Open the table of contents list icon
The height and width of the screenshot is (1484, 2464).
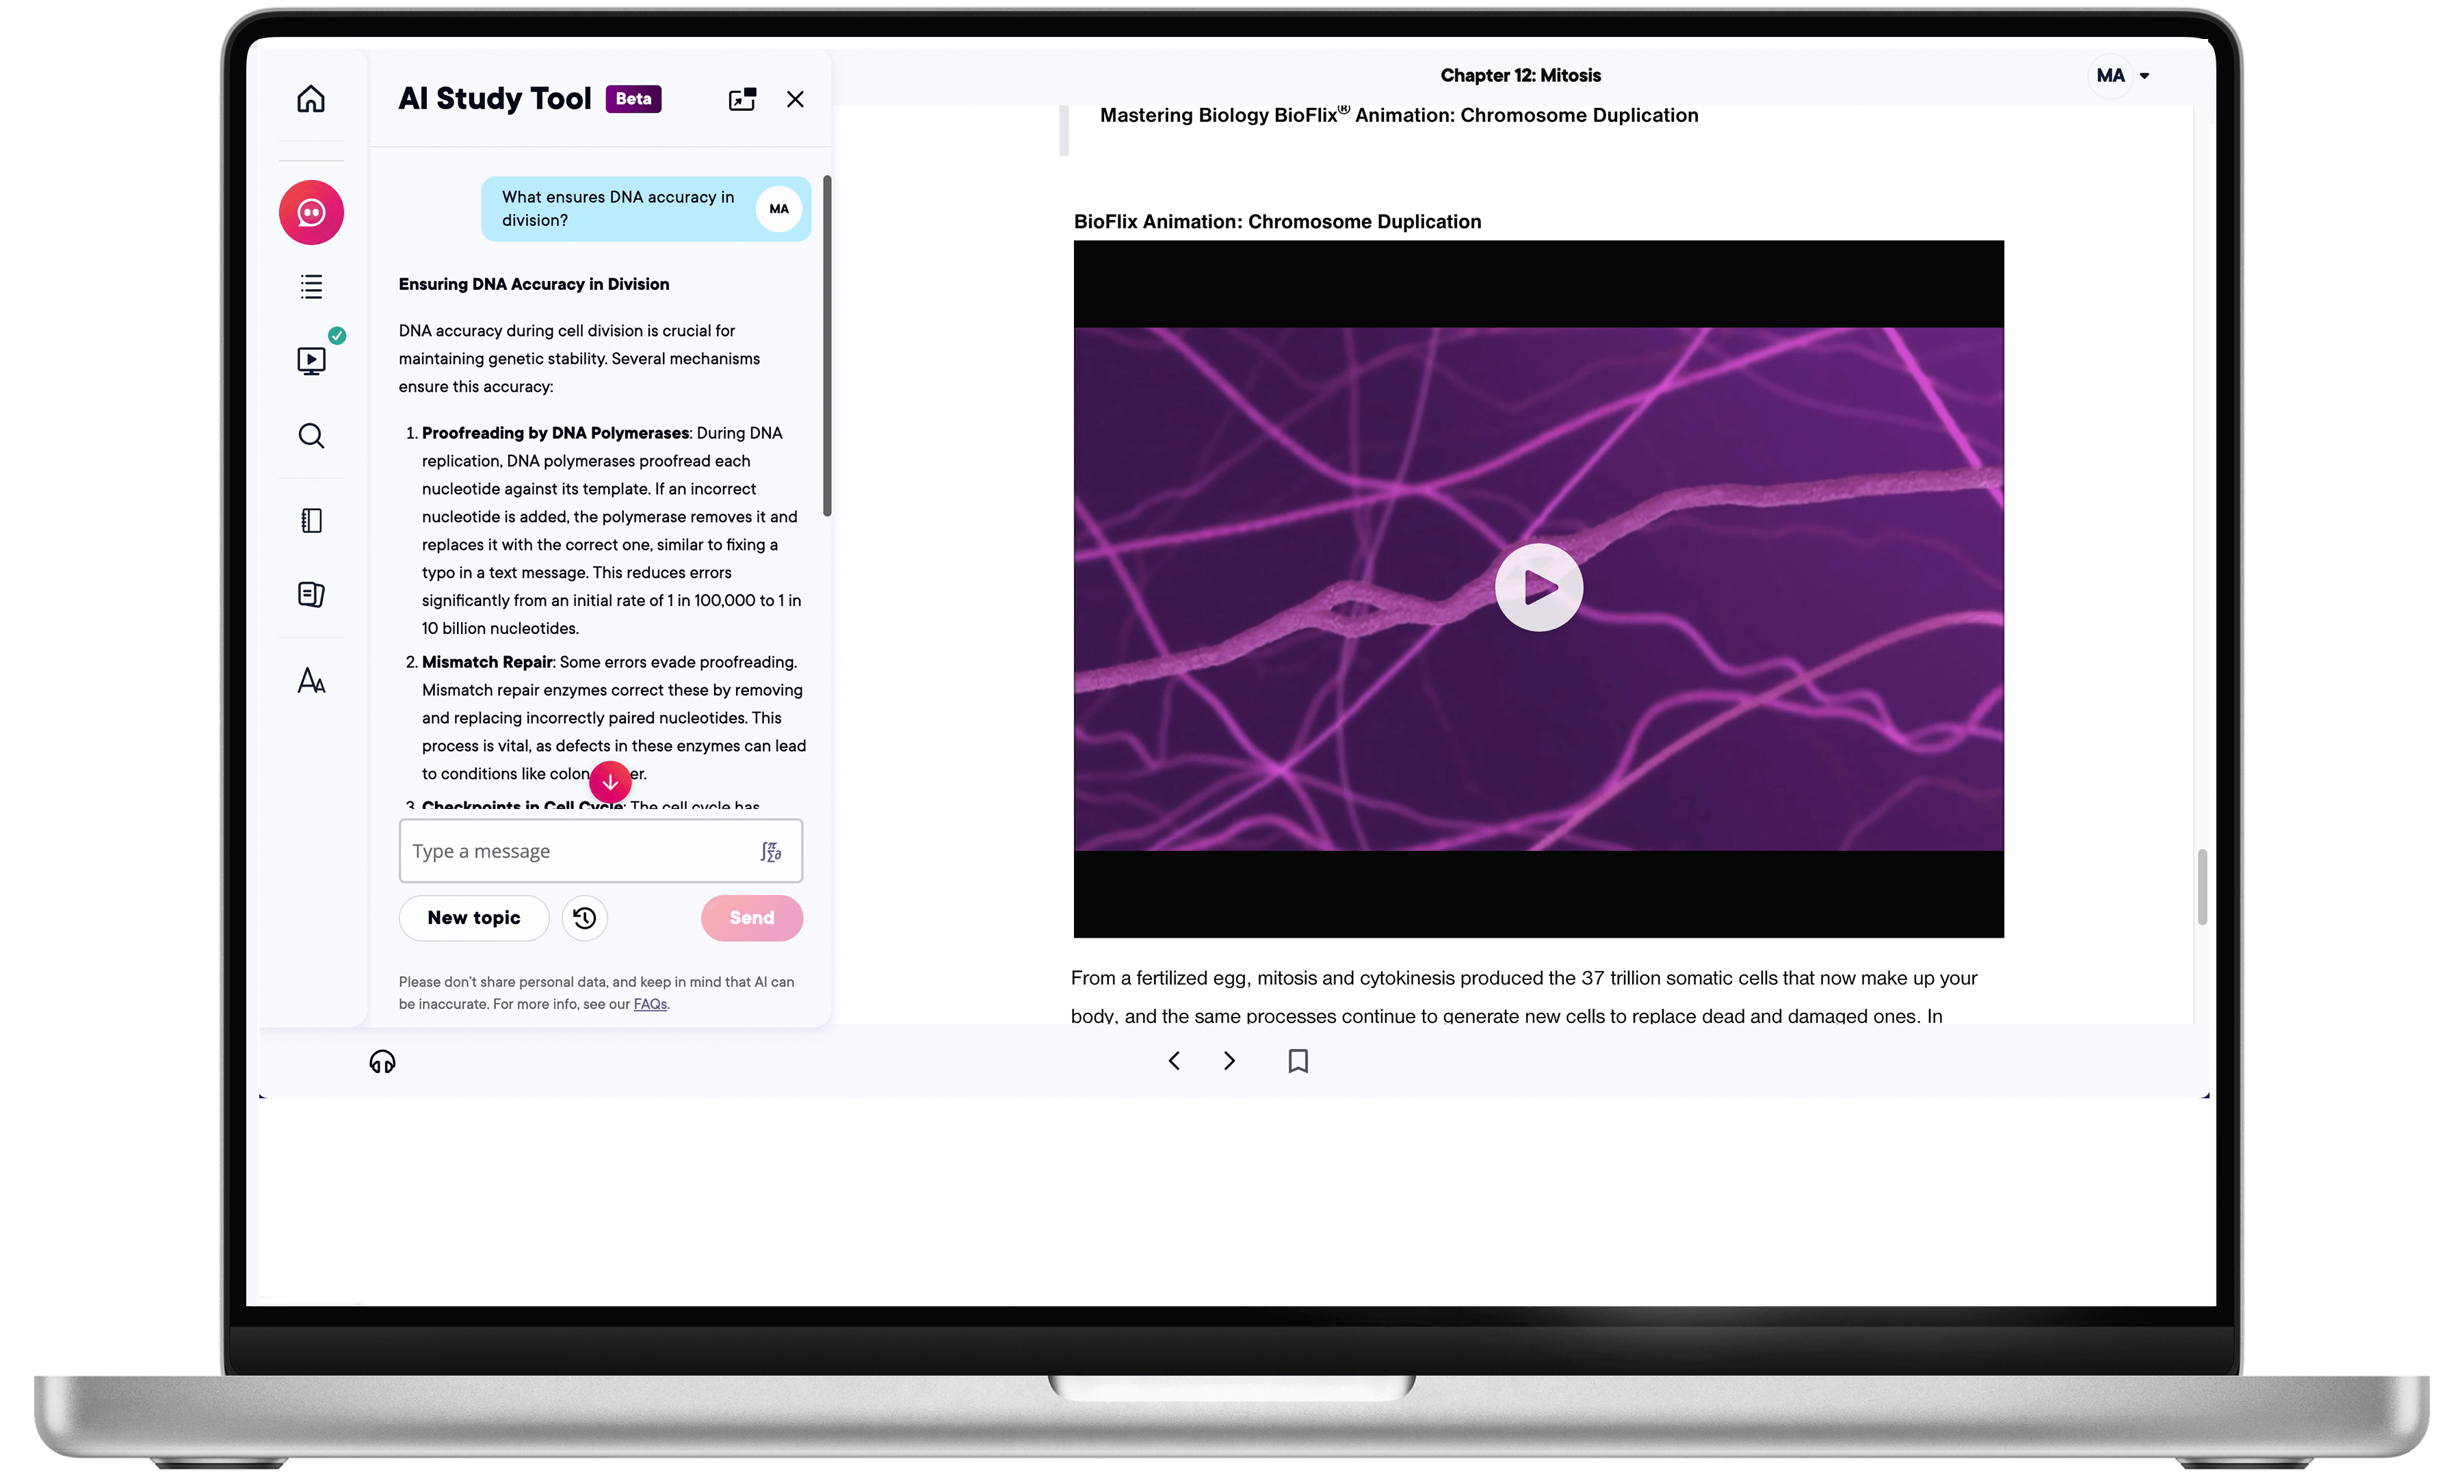311,287
